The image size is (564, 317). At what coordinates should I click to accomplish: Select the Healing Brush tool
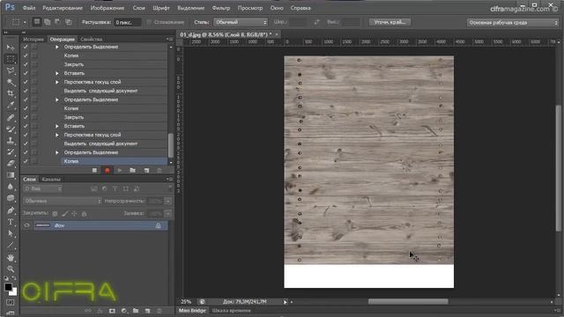pyautogui.click(x=11, y=117)
